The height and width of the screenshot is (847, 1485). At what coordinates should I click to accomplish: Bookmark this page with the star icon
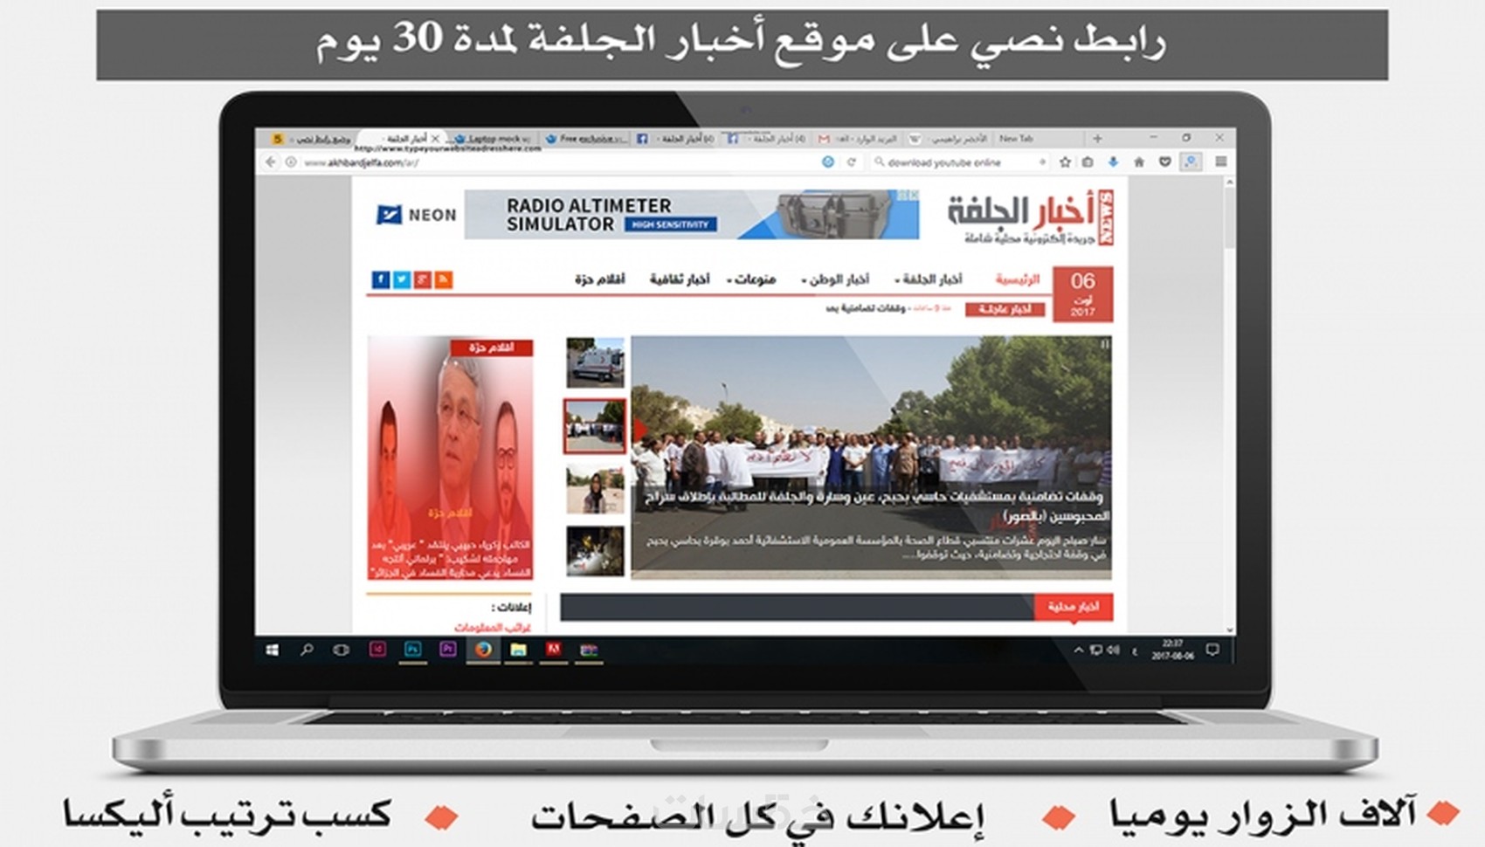tap(1065, 162)
